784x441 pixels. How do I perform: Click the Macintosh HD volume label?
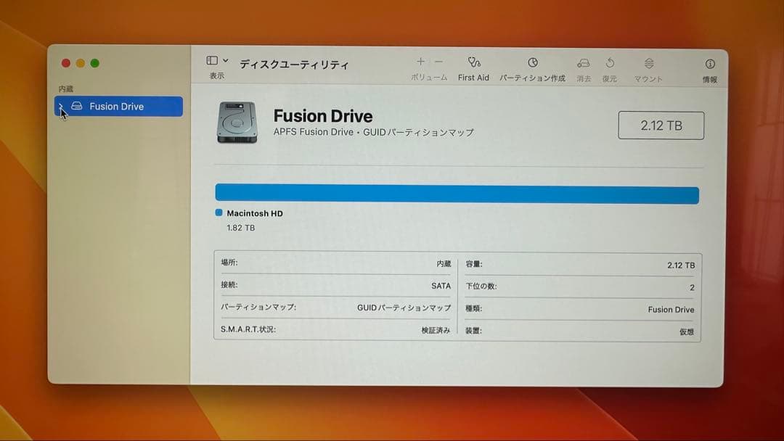pos(255,213)
